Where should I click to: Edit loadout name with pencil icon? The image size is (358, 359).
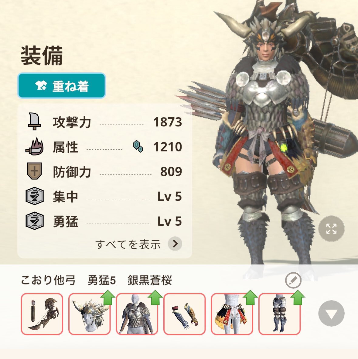pos(293,280)
